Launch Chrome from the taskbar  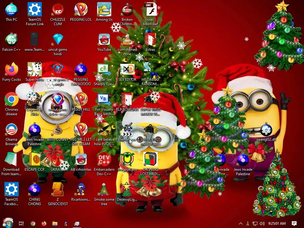33,223
